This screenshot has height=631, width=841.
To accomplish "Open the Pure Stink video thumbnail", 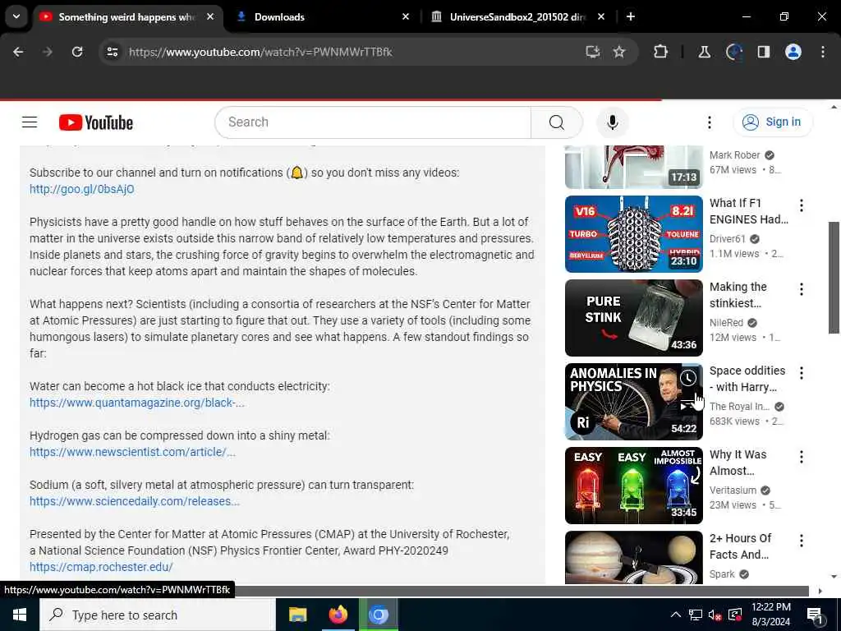I will point(633,318).
